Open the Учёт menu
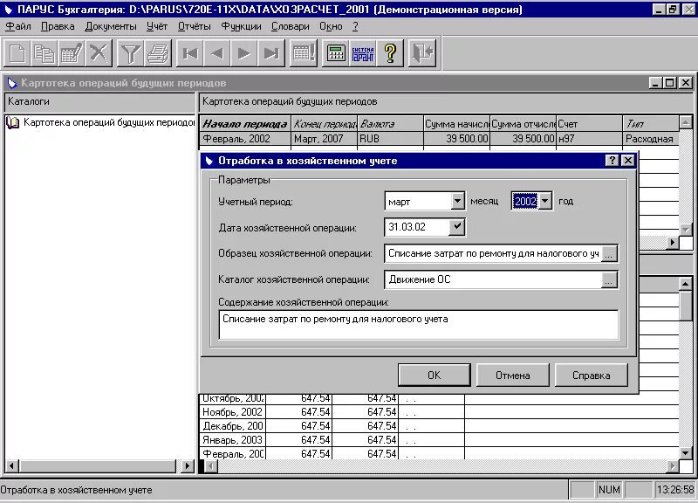 click(157, 26)
